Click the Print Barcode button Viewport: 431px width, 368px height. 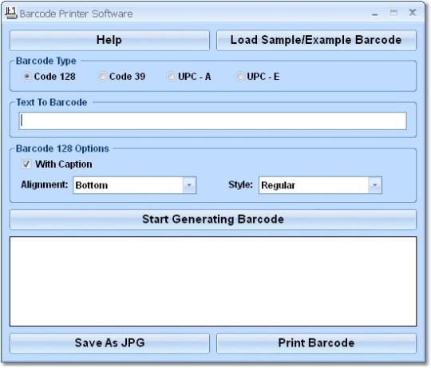(x=316, y=343)
